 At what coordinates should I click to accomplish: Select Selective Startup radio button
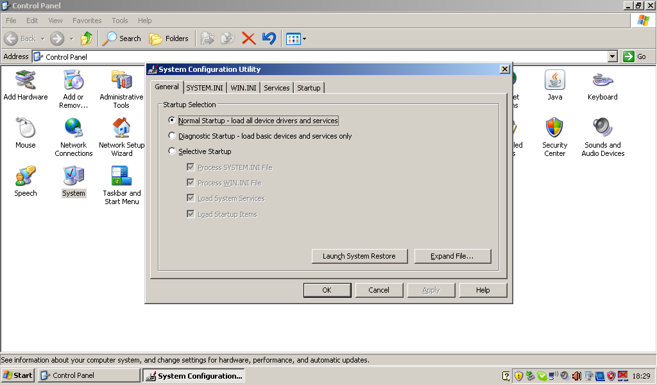[x=171, y=151]
